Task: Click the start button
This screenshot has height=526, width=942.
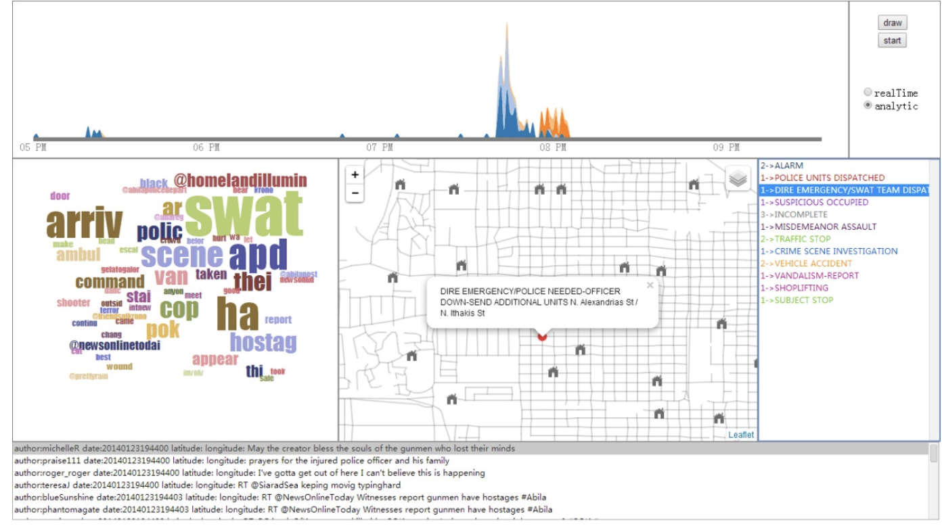Action: point(893,41)
